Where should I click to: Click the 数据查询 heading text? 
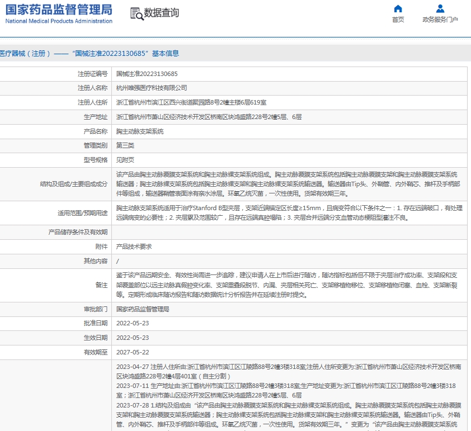[162, 13]
